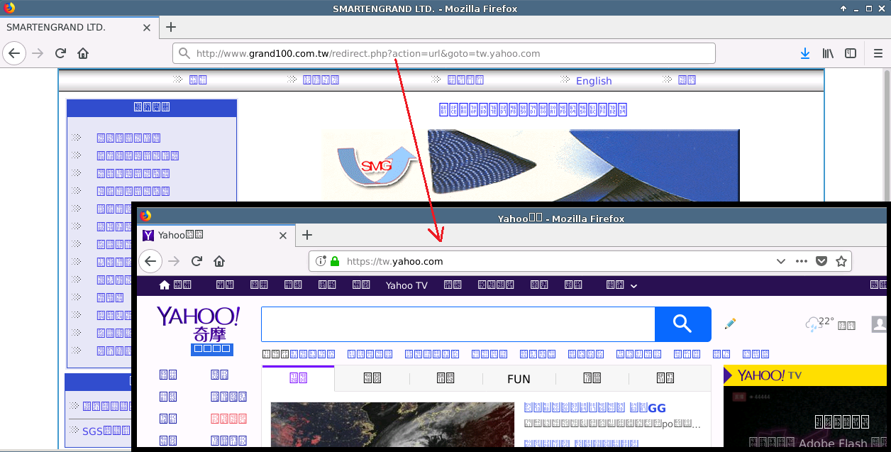This screenshot has height=452, width=891.
Task: Go Home in SMARTENGRAND window
Action: click(83, 53)
